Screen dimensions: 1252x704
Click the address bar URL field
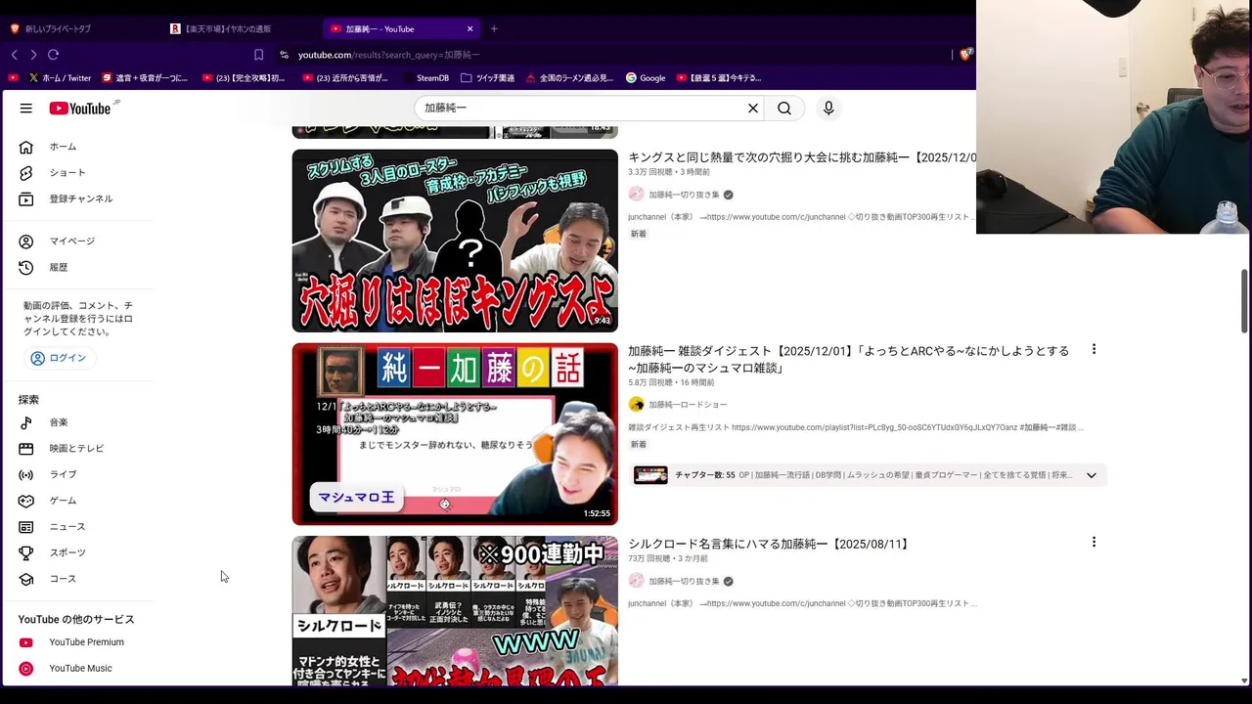click(x=616, y=55)
